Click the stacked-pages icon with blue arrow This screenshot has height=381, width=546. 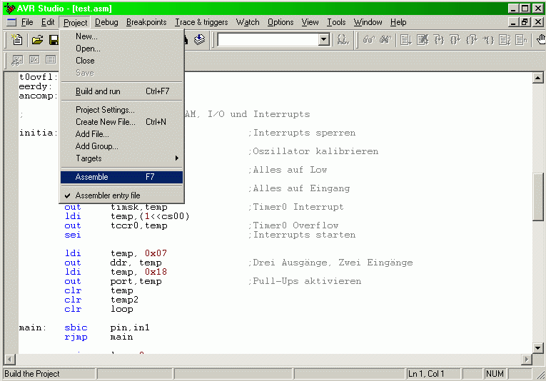[200, 40]
